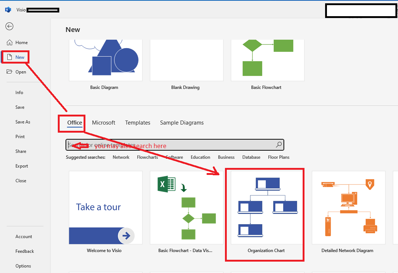
Task: Search suggested term Flowcharts
Action: (148, 157)
